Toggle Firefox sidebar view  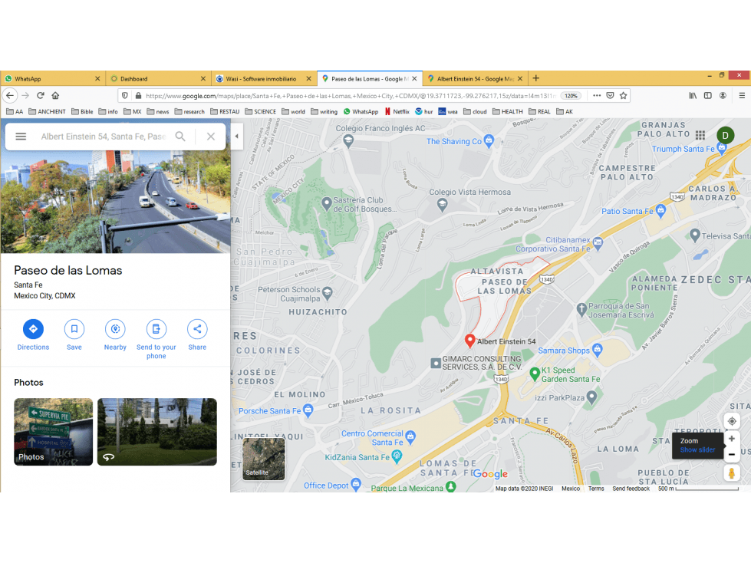pos(707,96)
